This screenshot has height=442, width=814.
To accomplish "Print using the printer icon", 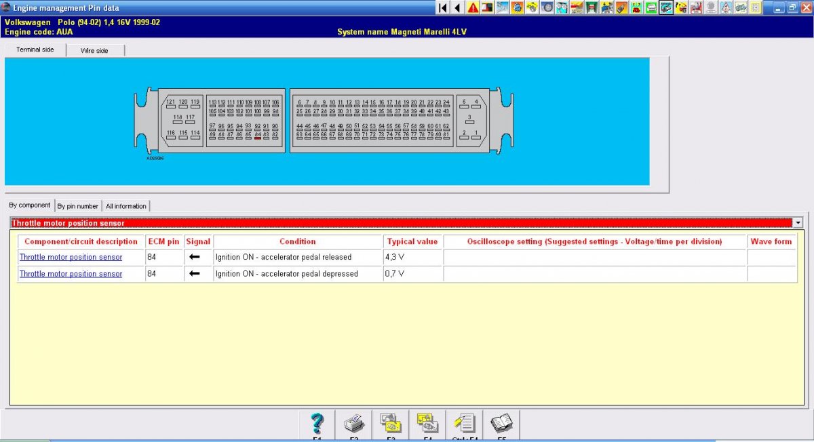I will [x=354, y=424].
